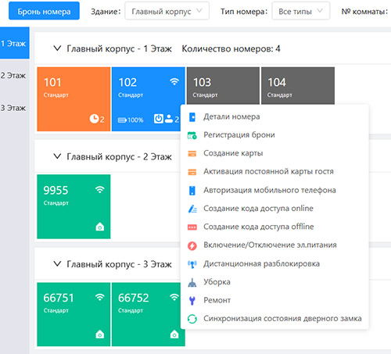Open the Здание dropdown Главный корпус
Screen dimensions: 391x354
coord(167,11)
